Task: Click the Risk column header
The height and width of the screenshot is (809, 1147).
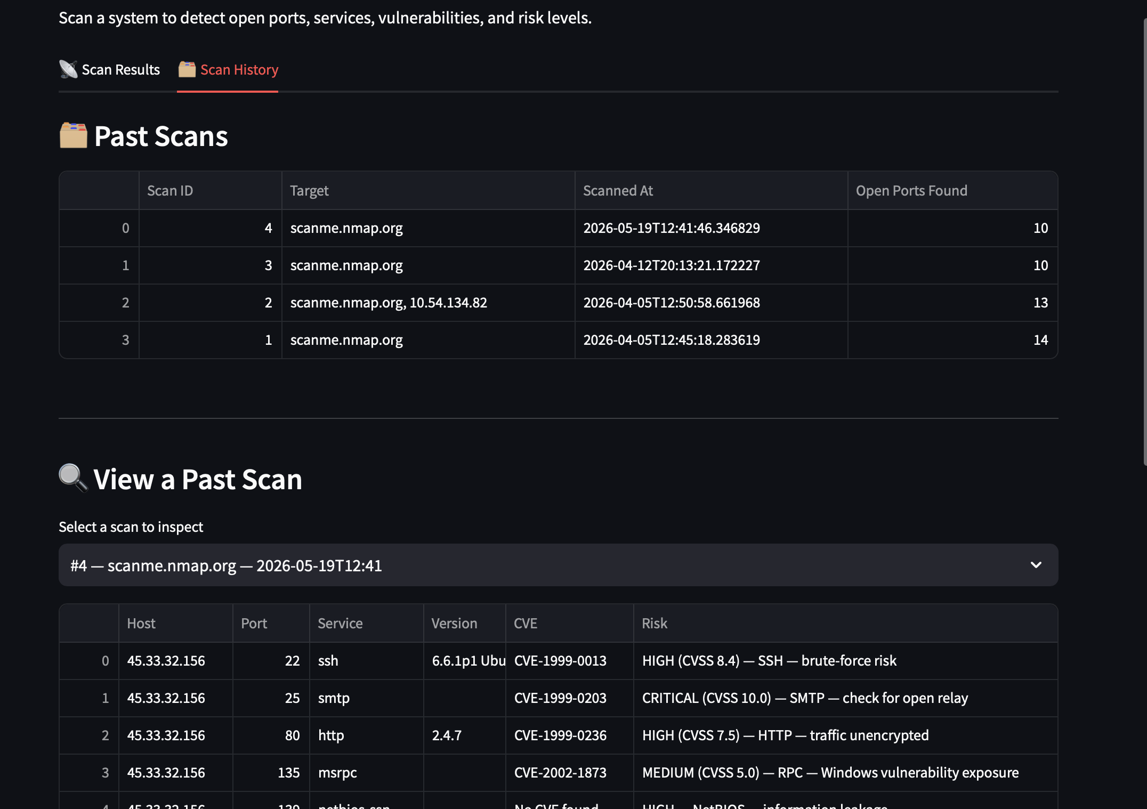Action: pos(846,624)
